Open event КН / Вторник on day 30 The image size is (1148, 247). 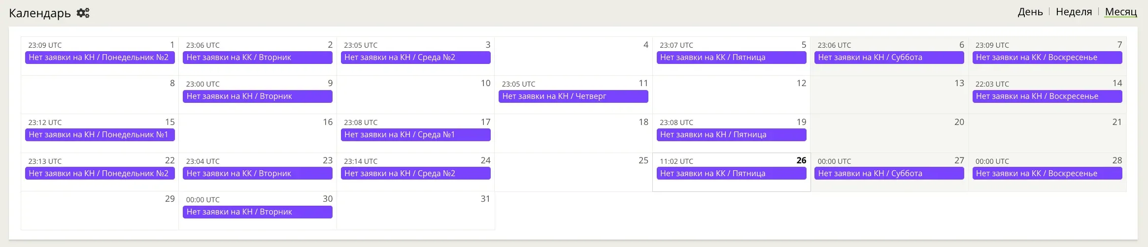click(x=257, y=212)
